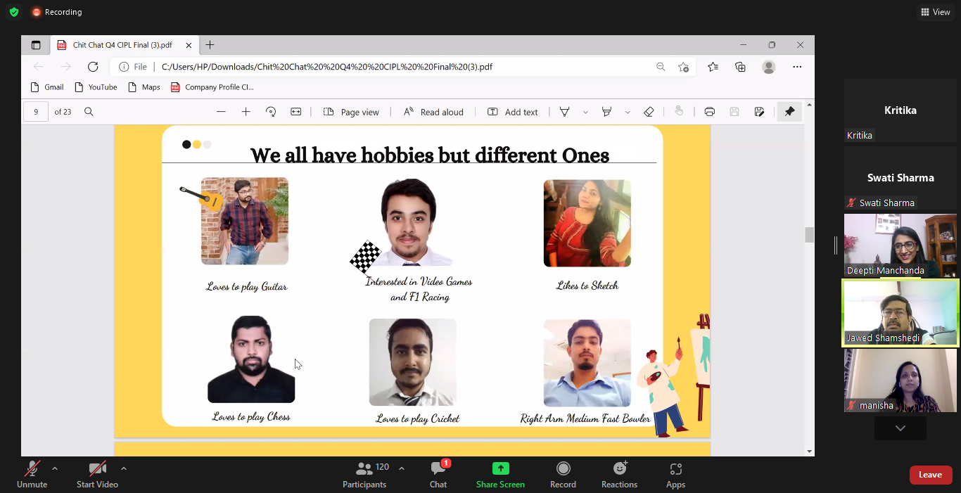Select Jawed Shamshedi video tile
The image size is (961, 493).
[x=900, y=313]
